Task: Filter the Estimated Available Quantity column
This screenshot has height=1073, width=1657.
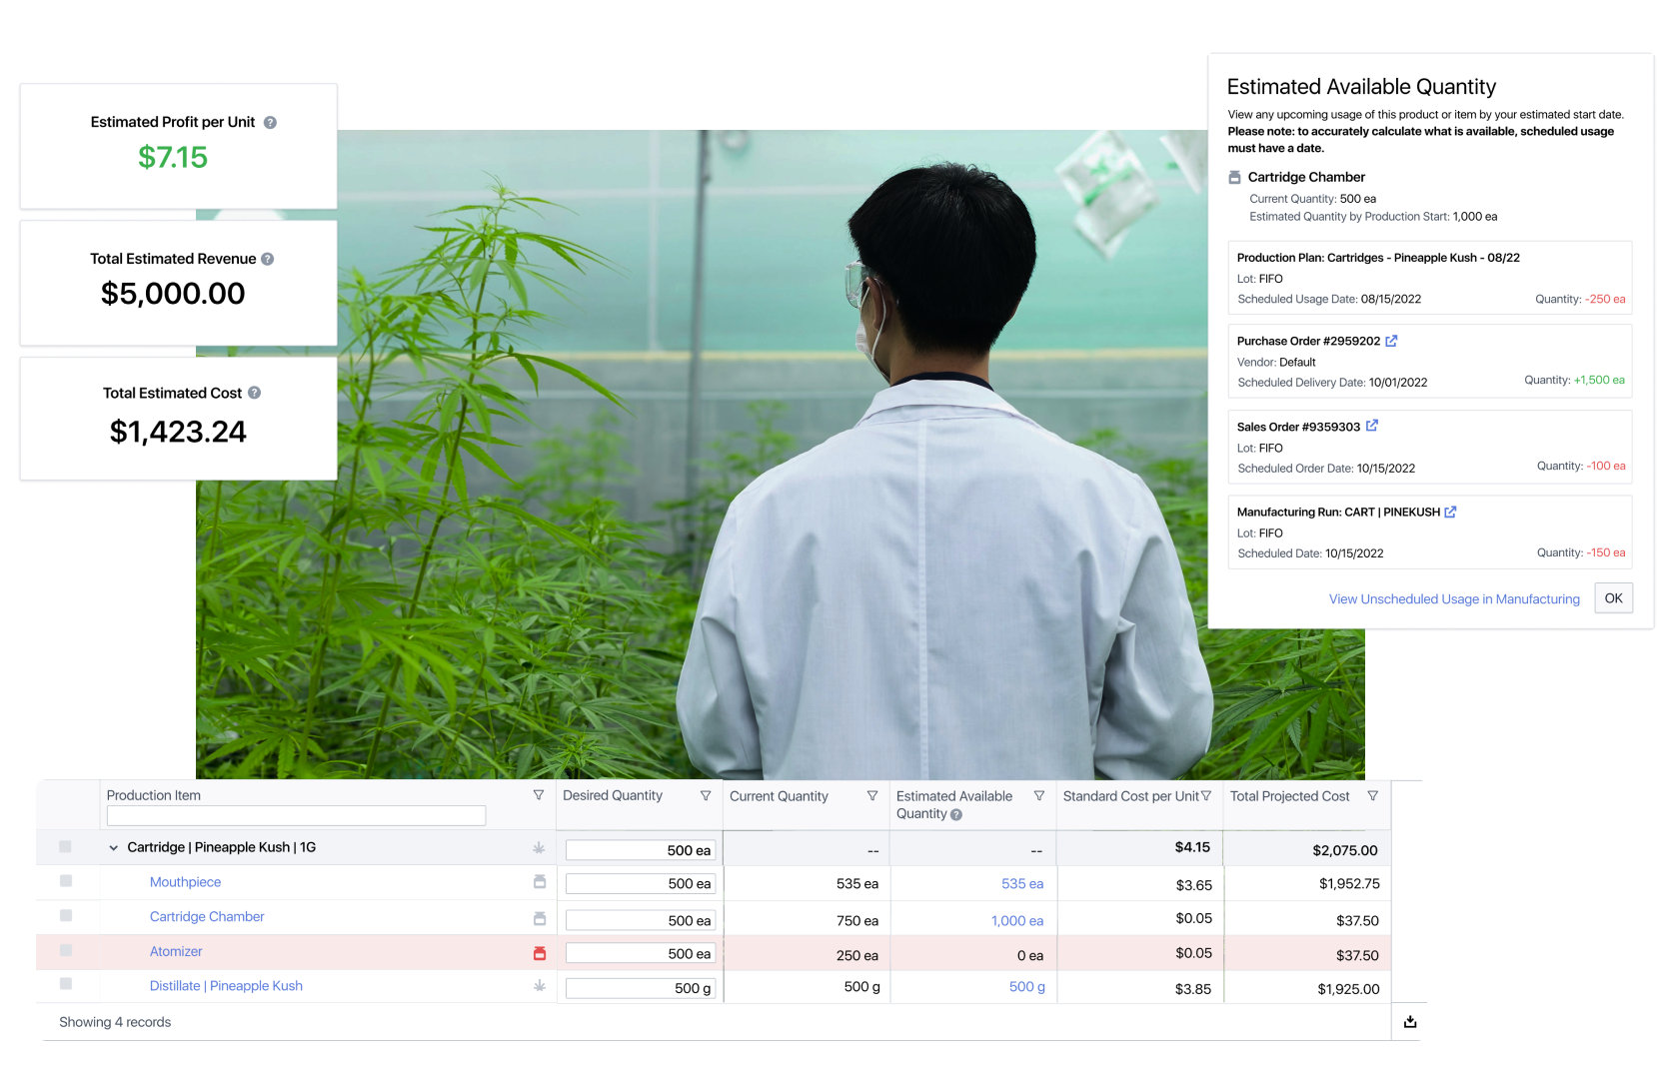Action: click(1039, 795)
